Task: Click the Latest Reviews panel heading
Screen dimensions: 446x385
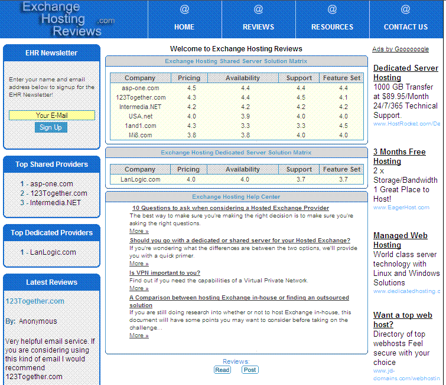Action: pyautogui.click(x=51, y=282)
